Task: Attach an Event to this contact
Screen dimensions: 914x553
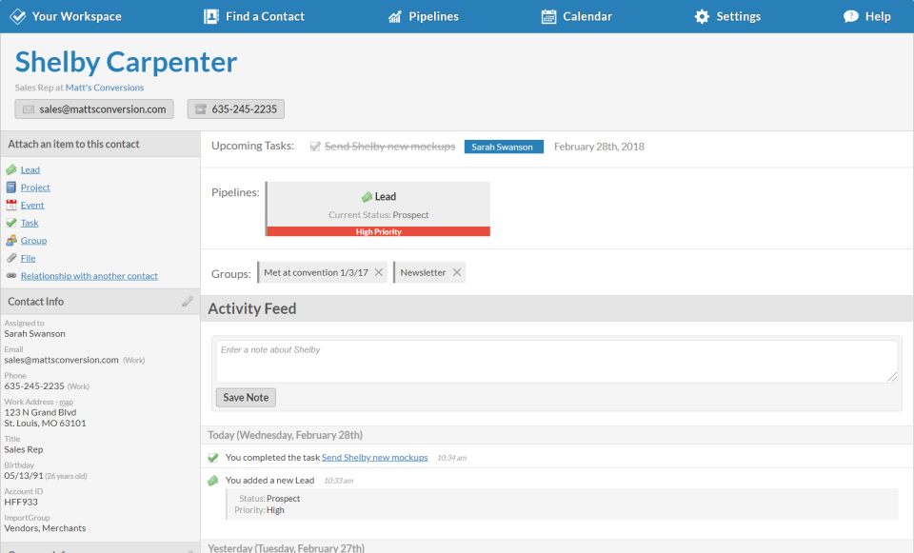Action: [x=32, y=206]
